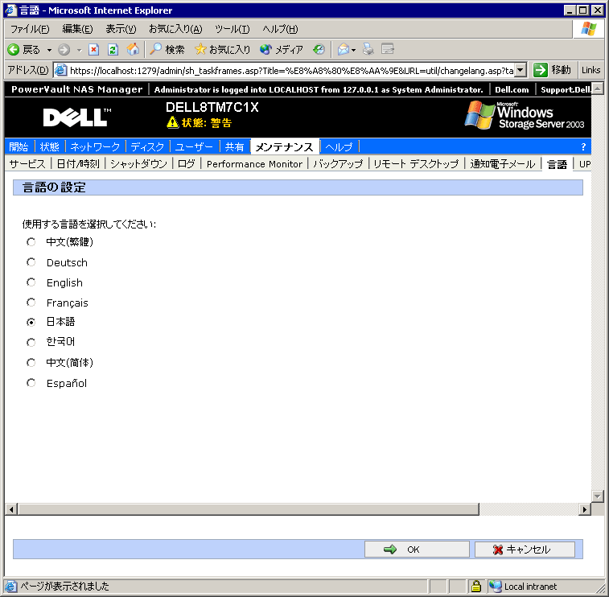
Task: Click the History icon
Action: point(319,50)
